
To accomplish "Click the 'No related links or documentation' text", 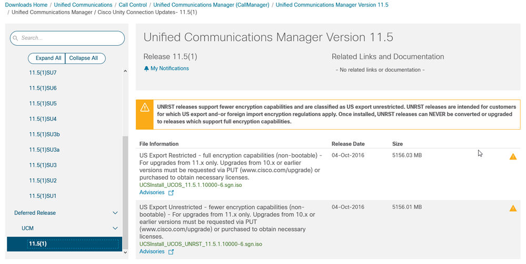I will tap(380, 70).
